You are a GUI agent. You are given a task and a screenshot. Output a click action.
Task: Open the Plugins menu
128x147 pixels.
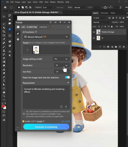tap(53, 2)
